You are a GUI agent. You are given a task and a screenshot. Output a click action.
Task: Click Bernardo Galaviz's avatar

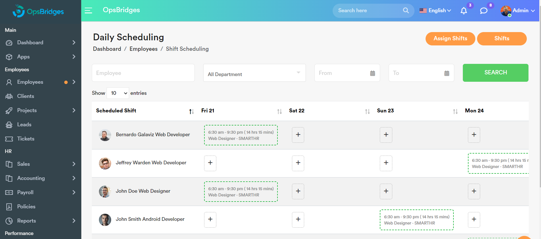[105, 135]
